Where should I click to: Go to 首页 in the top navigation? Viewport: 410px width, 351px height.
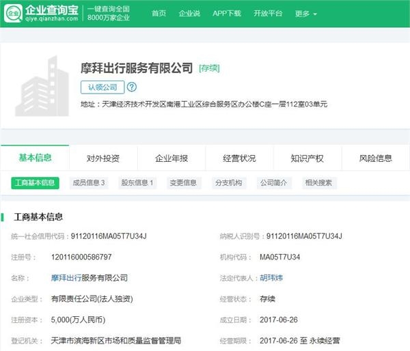tap(159, 13)
